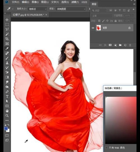Select the Polygonal Lasso tool
Viewport: 140px width, 152px height.
[x=7, y=29]
